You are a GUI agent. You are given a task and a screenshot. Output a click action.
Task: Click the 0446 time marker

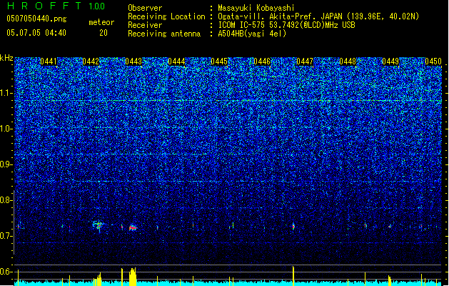coord(262,61)
